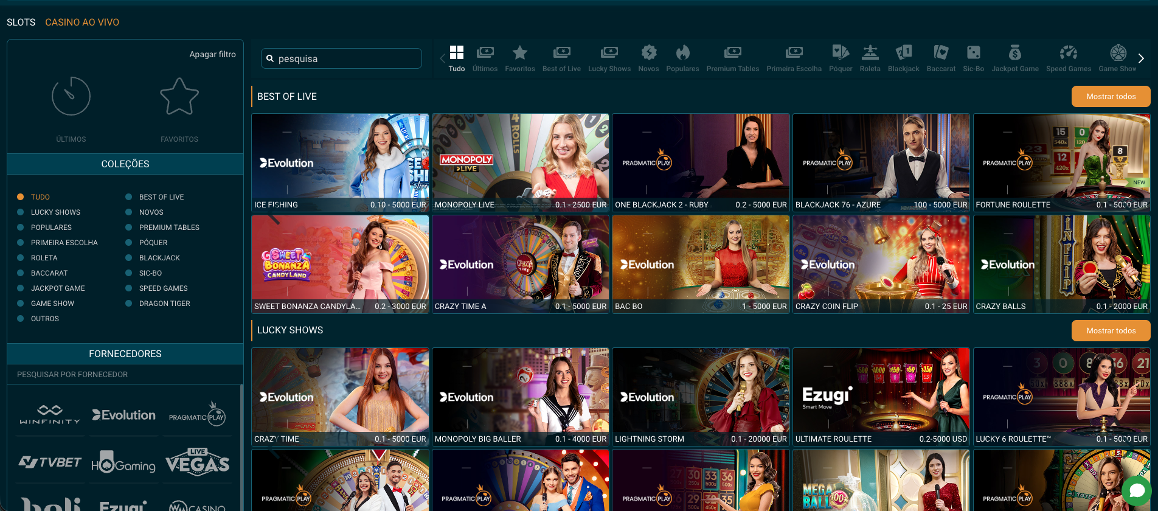
Task: Open Últimos clock icon in sidebar
Action: click(71, 96)
